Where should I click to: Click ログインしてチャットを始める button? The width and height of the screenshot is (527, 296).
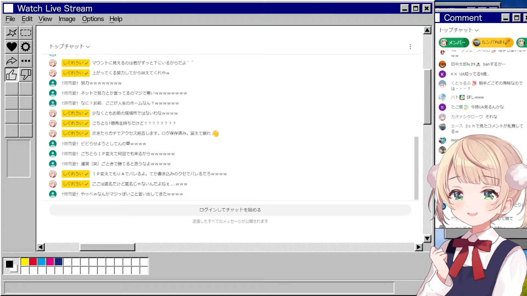tap(230, 210)
